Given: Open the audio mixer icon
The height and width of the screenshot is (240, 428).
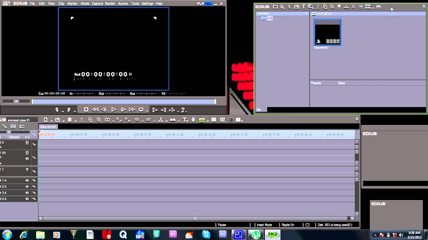Looking at the screenshot, I should 222,120.
